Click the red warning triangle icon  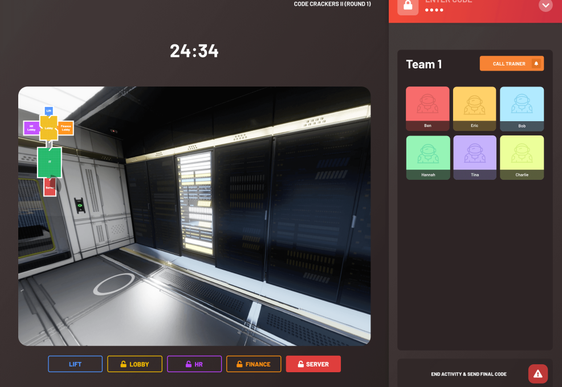click(x=537, y=374)
